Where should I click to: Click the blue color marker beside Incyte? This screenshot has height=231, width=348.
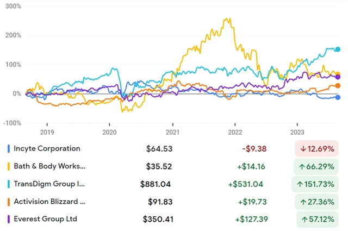[8, 148]
